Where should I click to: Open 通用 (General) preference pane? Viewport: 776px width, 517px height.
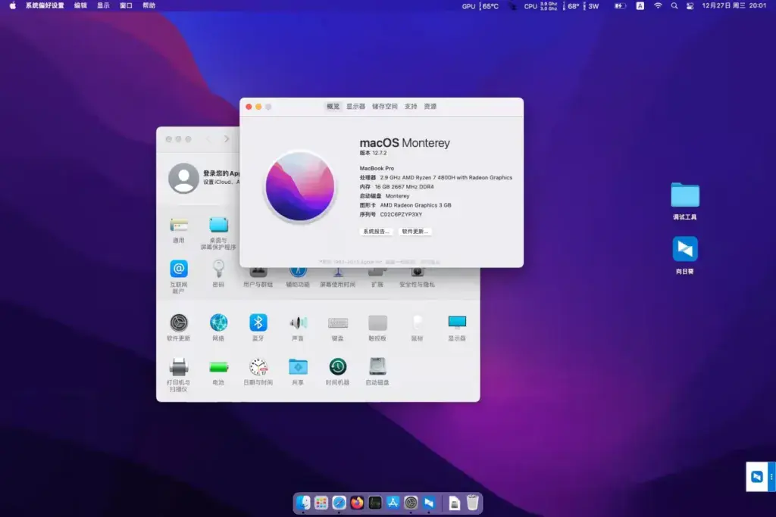point(179,230)
